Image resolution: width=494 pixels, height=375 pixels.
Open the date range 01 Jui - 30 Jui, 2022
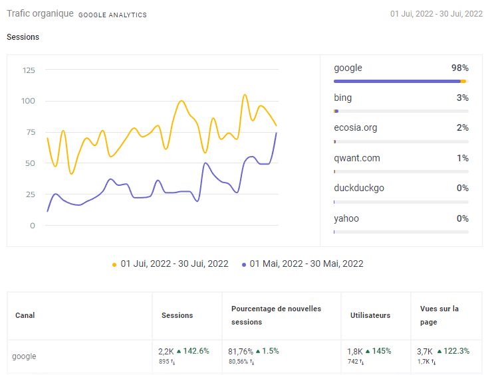(x=436, y=14)
